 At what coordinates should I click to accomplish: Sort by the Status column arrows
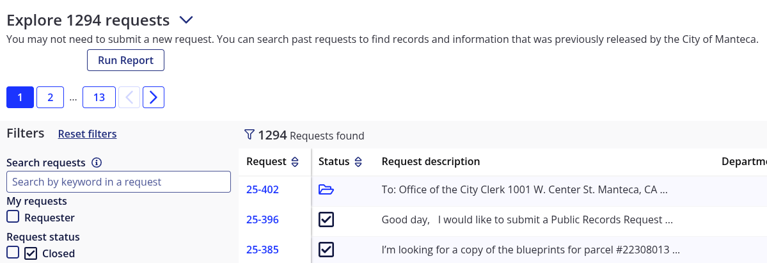(359, 162)
